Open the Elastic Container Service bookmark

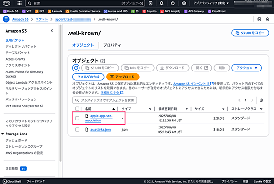point(83,11)
